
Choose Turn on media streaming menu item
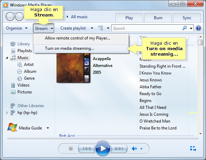81,48
